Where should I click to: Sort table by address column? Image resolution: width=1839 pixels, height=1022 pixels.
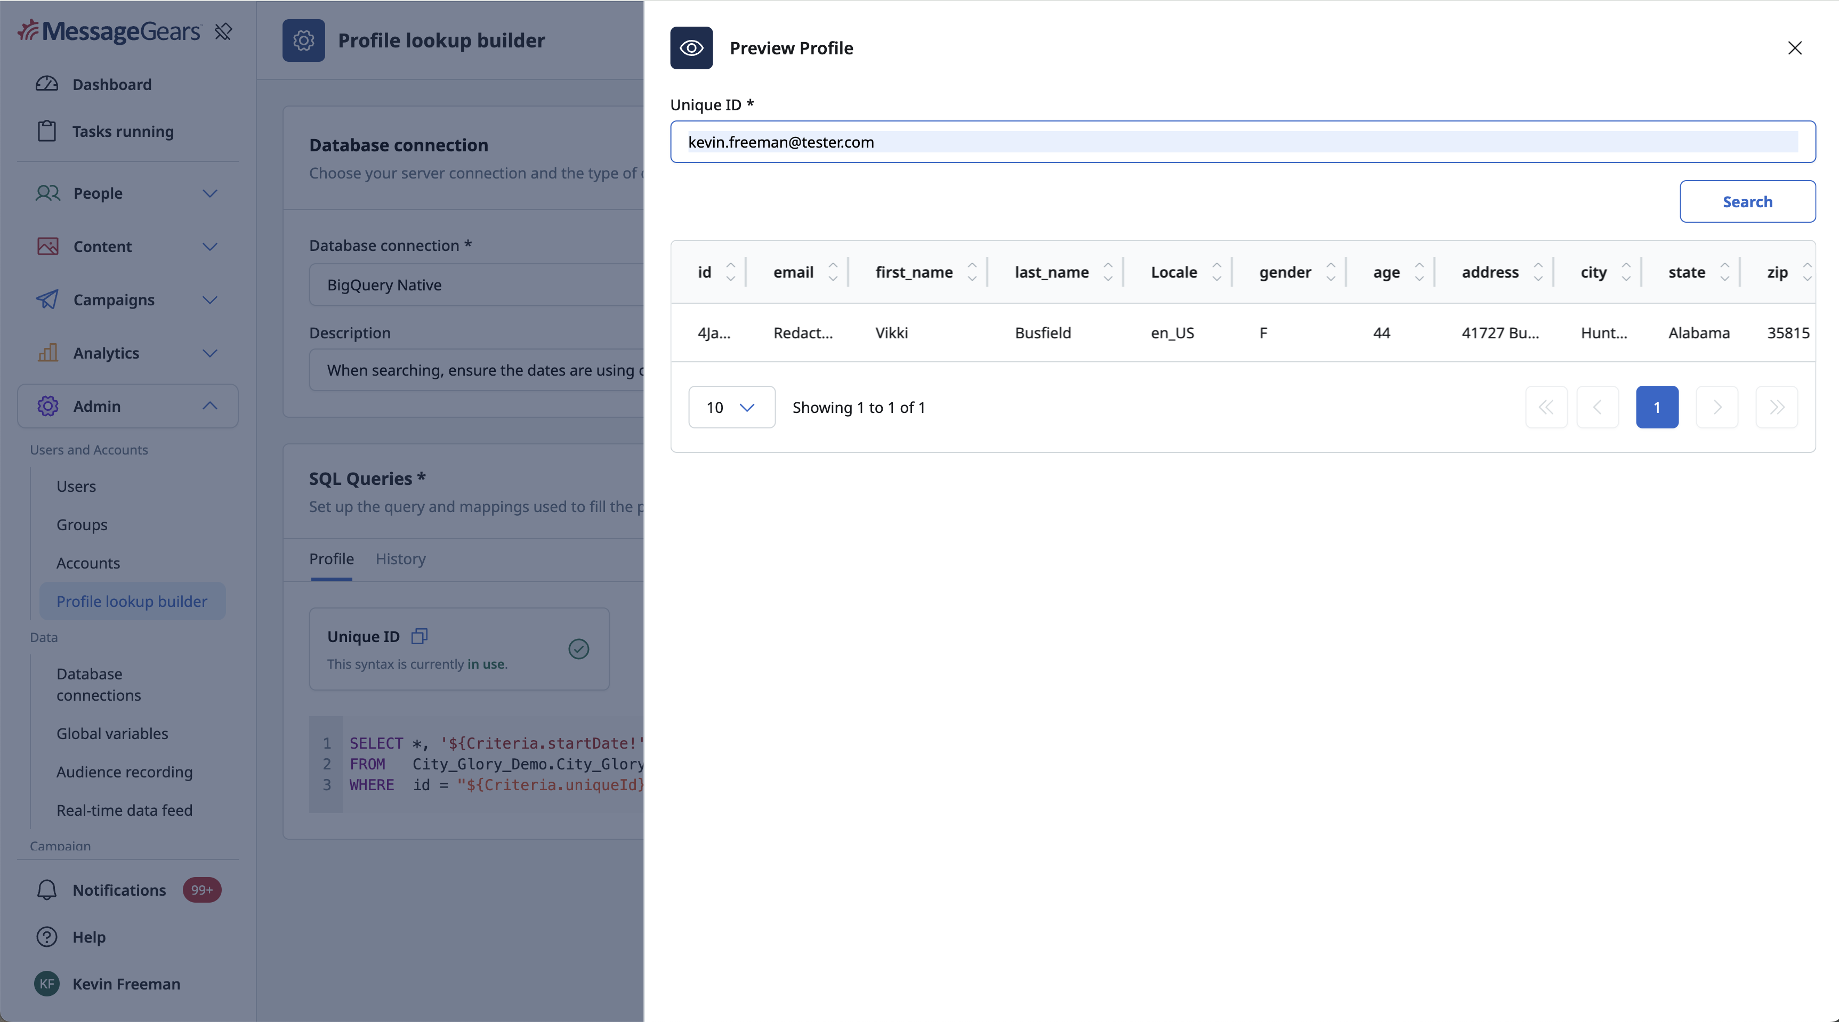(x=1538, y=272)
